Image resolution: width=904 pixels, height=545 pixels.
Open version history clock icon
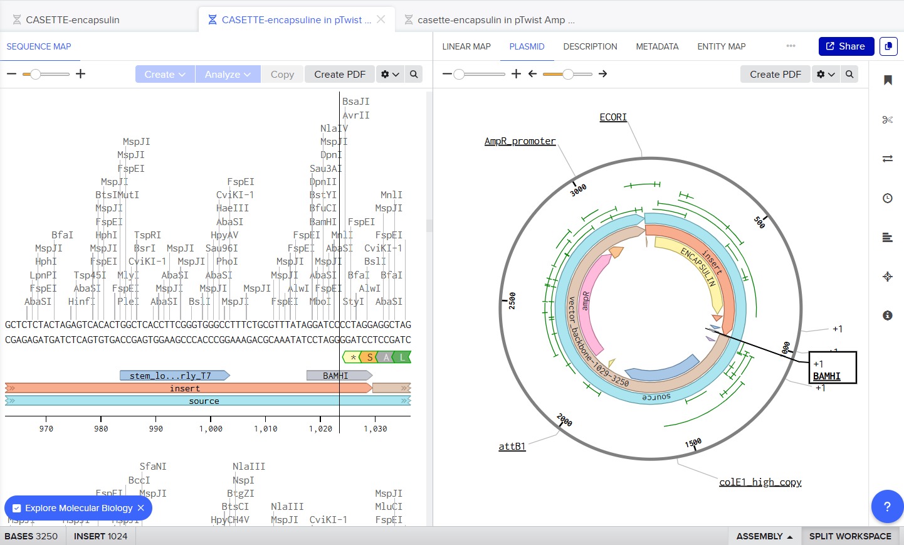[887, 198]
